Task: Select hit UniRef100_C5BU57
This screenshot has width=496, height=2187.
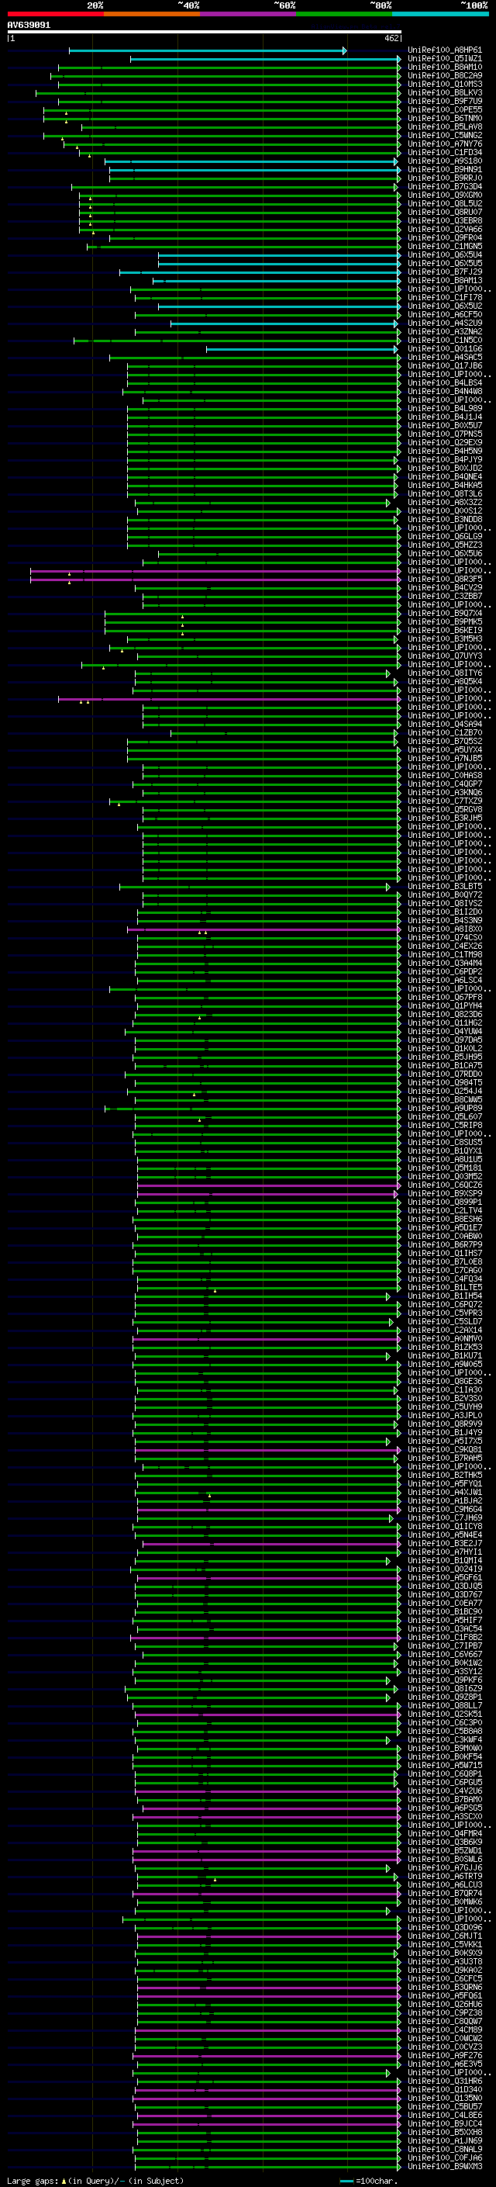Action: pos(445,2108)
